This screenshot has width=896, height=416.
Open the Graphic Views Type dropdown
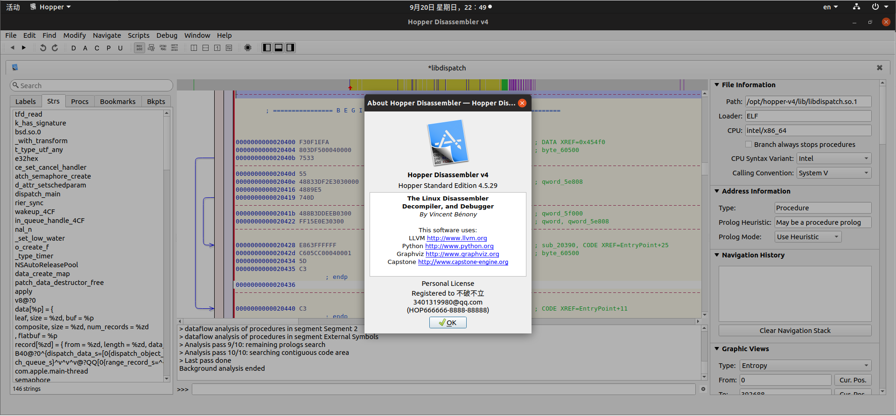click(x=806, y=366)
